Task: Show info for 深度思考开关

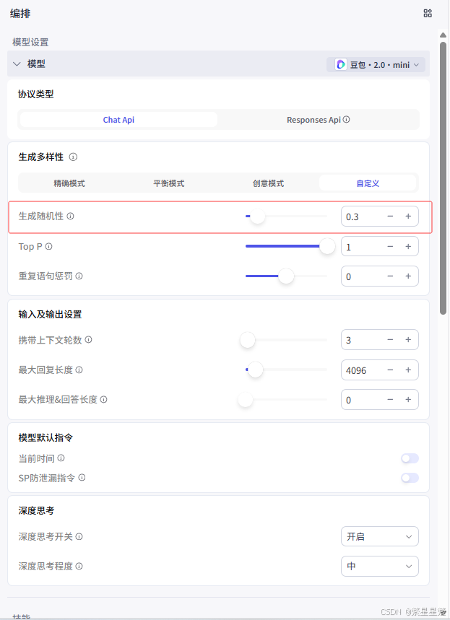Action: (79, 536)
